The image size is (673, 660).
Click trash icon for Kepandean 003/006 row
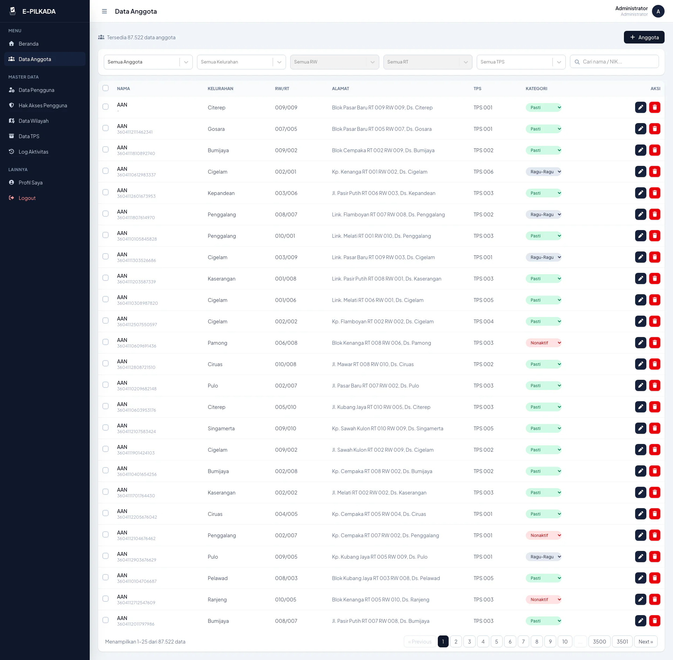point(654,193)
